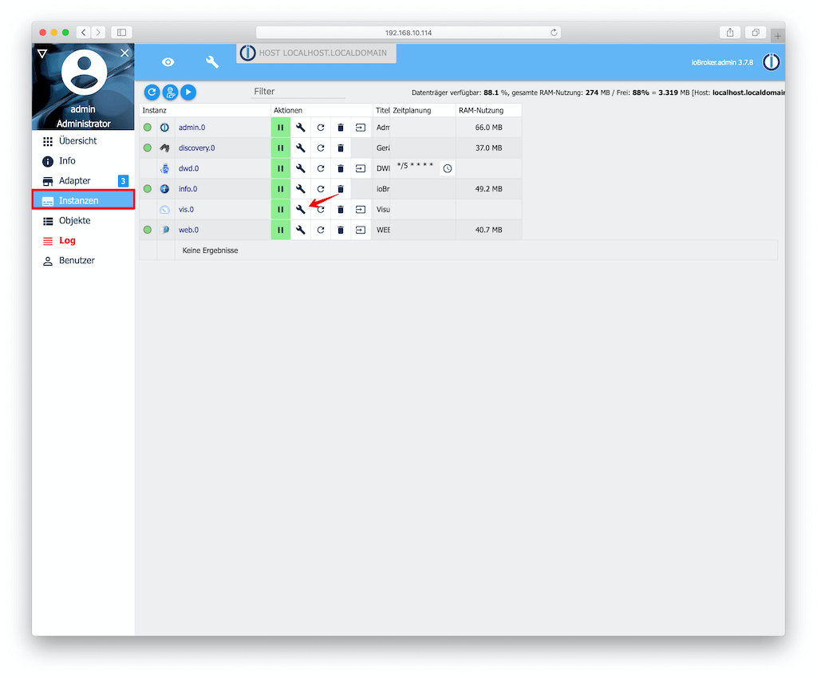Open the vis.0 web link icon
Image resolution: width=817 pixels, height=678 pixels.
361,209
